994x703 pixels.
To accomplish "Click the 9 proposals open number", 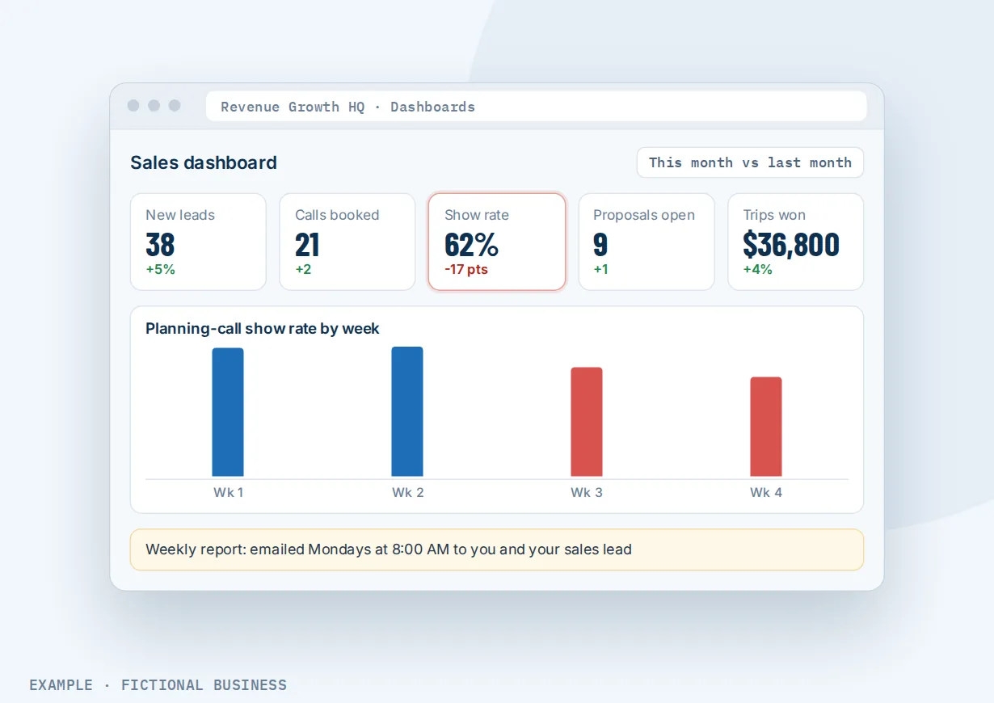I will click(x=600, y=244).
